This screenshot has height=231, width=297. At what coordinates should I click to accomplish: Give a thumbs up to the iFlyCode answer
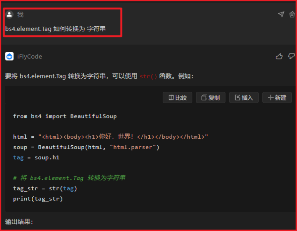(x=279, y=56)
